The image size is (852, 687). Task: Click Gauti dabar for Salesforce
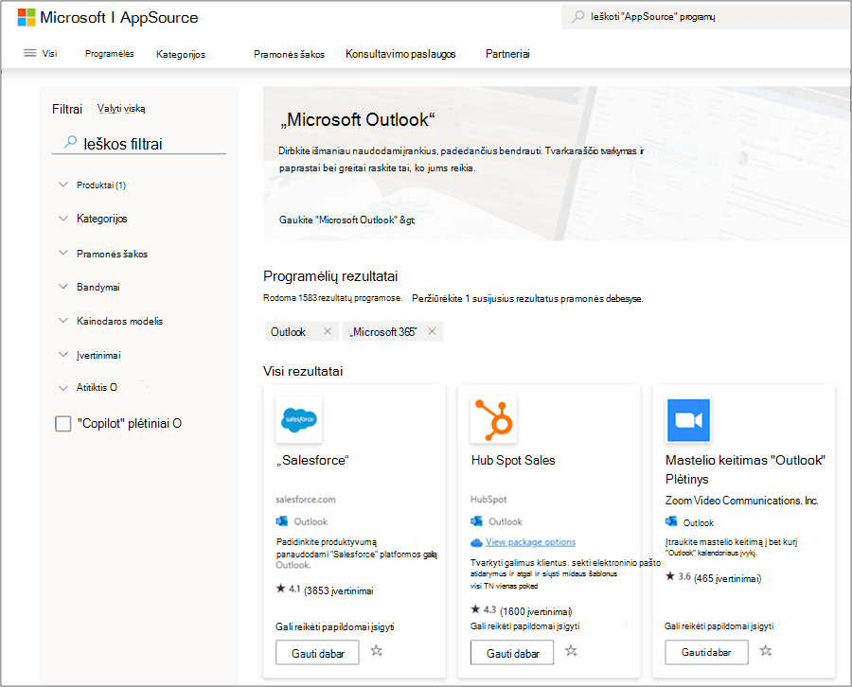317,653
